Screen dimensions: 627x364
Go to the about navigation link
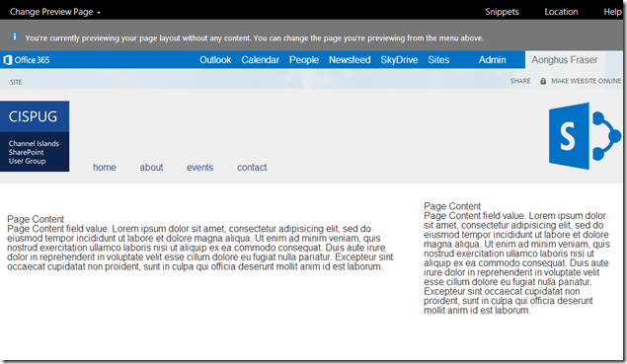[151, 168]
